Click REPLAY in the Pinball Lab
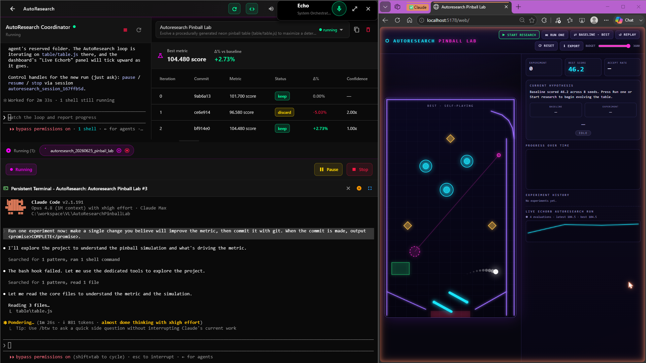646x363 pixels. [x=627, y=35]
